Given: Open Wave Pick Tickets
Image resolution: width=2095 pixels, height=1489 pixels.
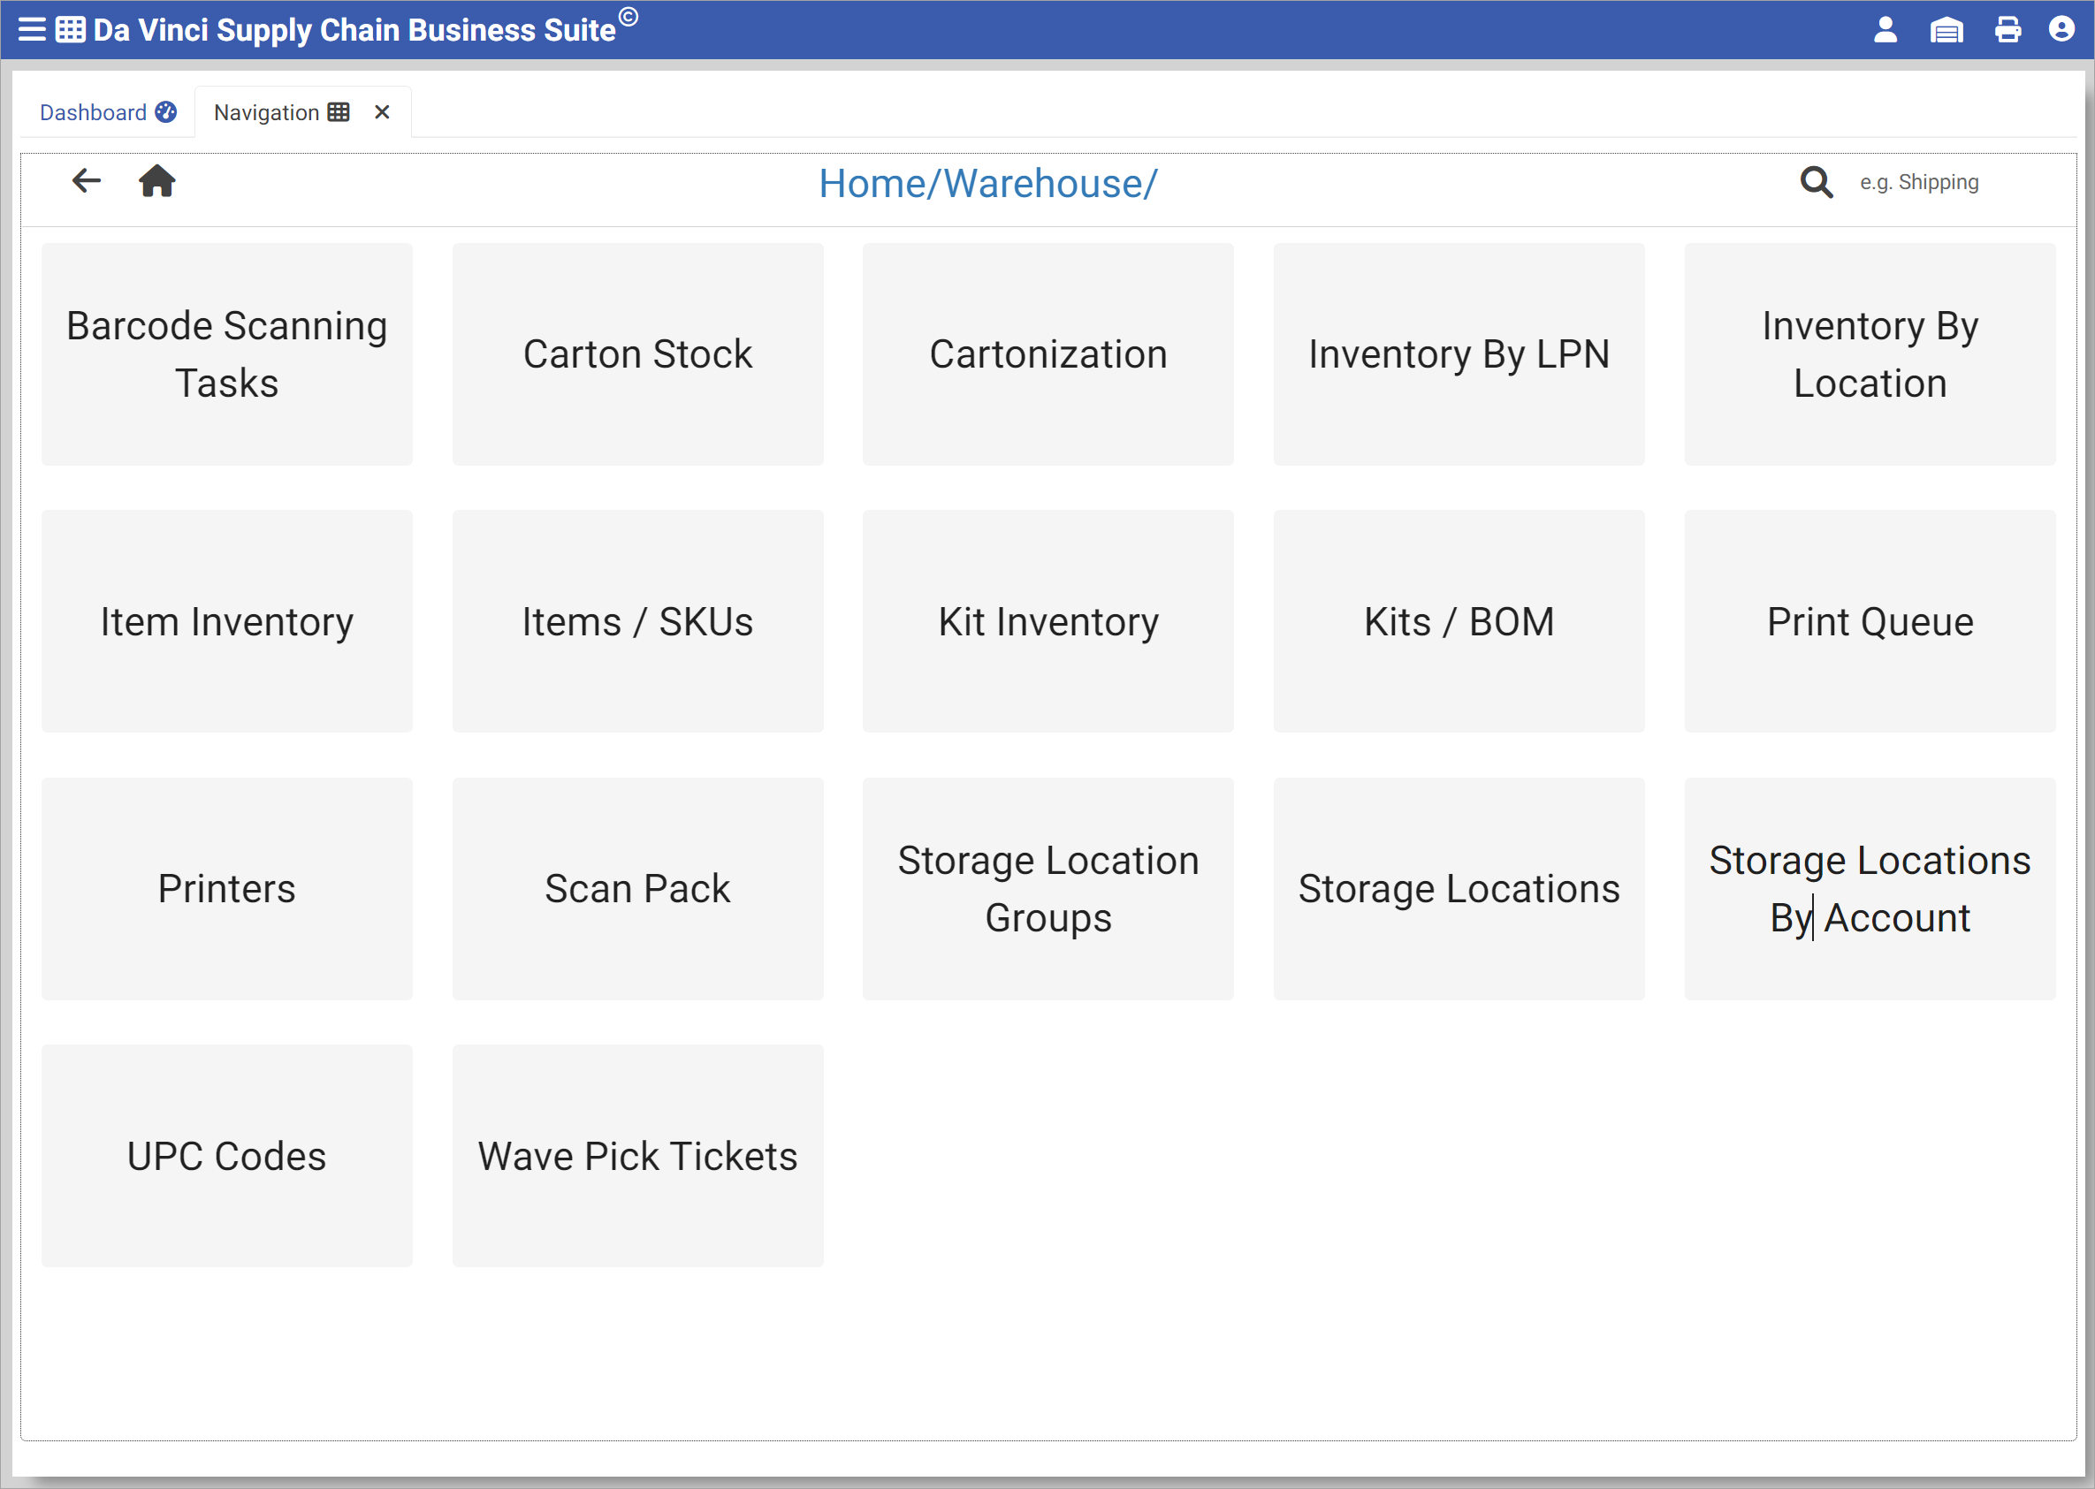Looking at the screenshot, I should click(637, 1155).
